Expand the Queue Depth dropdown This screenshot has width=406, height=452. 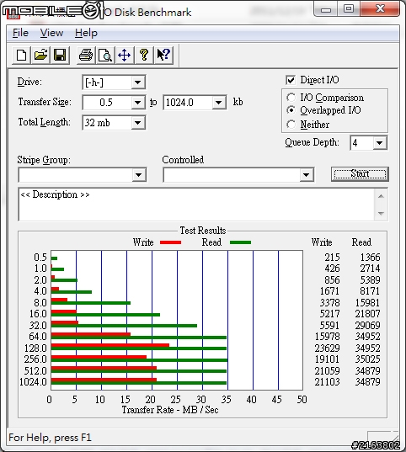pos(380,143)
